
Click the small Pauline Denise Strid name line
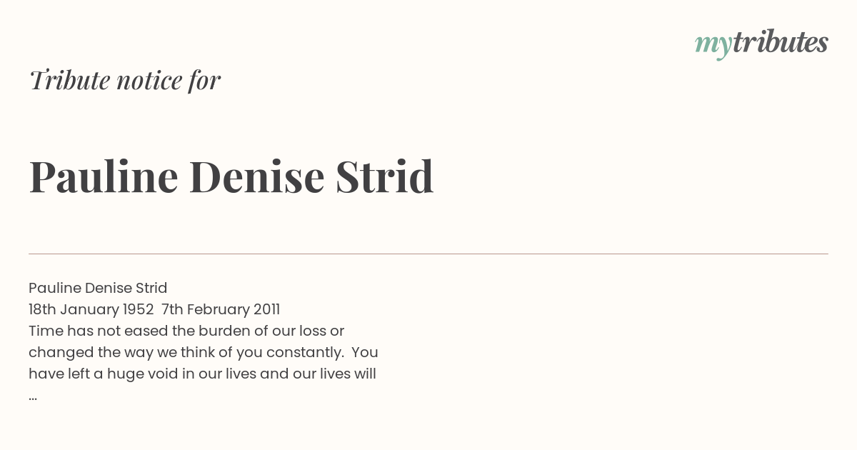click(x=98, y=288)
